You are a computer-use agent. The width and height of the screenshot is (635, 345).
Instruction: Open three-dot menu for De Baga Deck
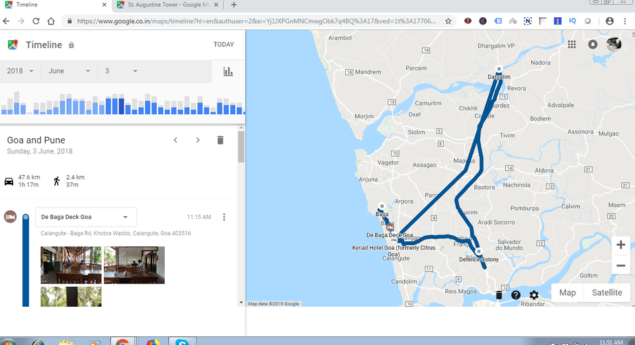224,217
